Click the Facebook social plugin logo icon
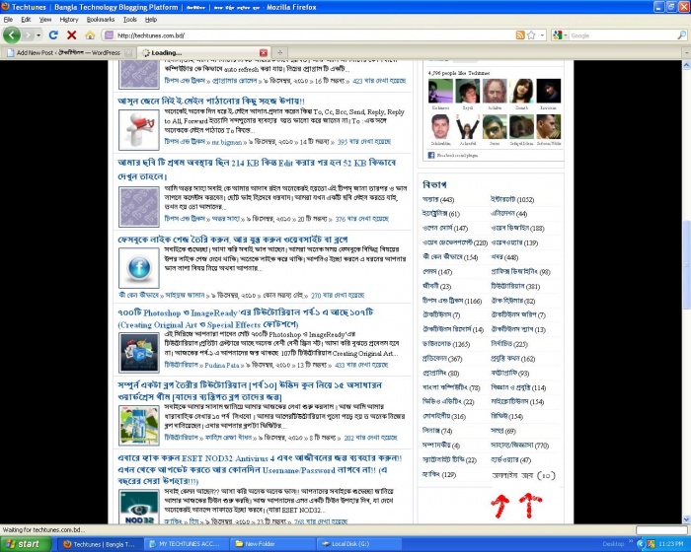This screenshot has height=552, width=691. [431, 155]
